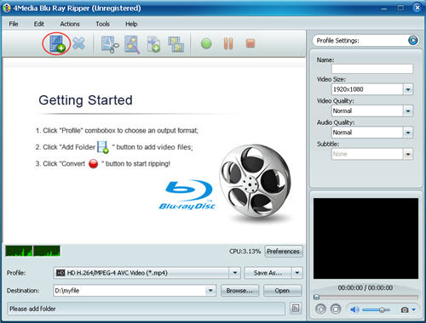
Task: Open the Profile combobox dropdown
Action: [235, 273]
